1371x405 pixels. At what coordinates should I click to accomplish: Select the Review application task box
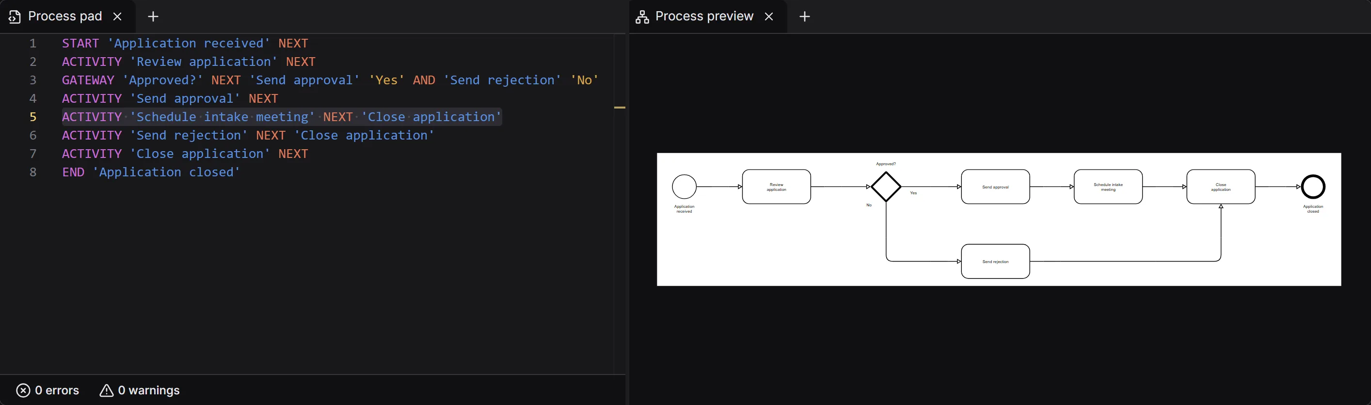point(777,187)
